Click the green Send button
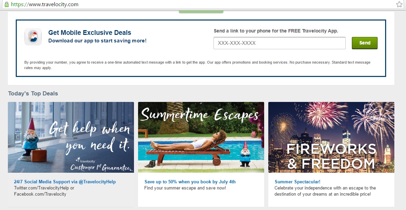 (365, 43)
